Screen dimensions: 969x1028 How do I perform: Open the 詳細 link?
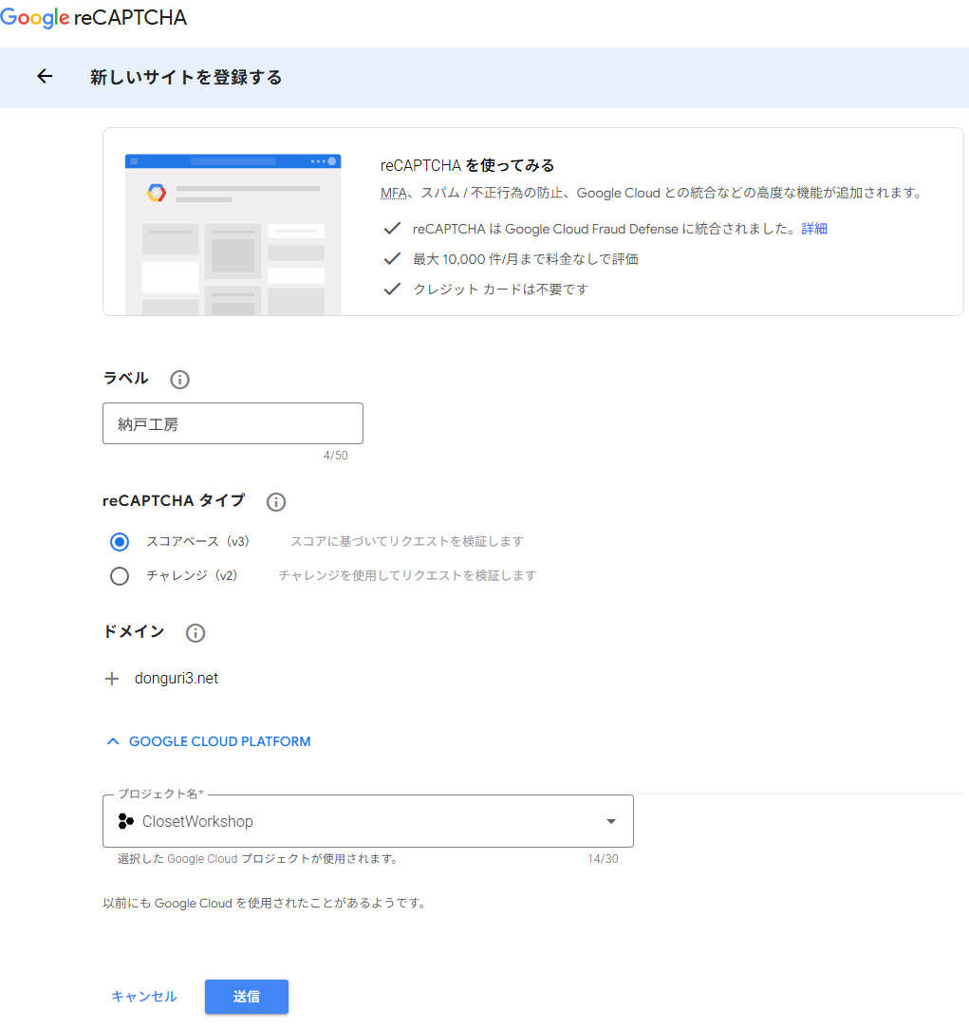[814, 229]
